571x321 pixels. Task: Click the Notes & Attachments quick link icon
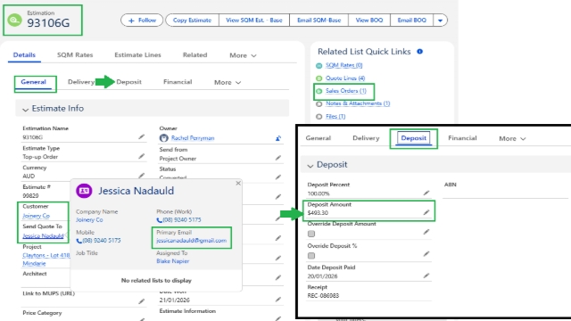coord(319,104)
